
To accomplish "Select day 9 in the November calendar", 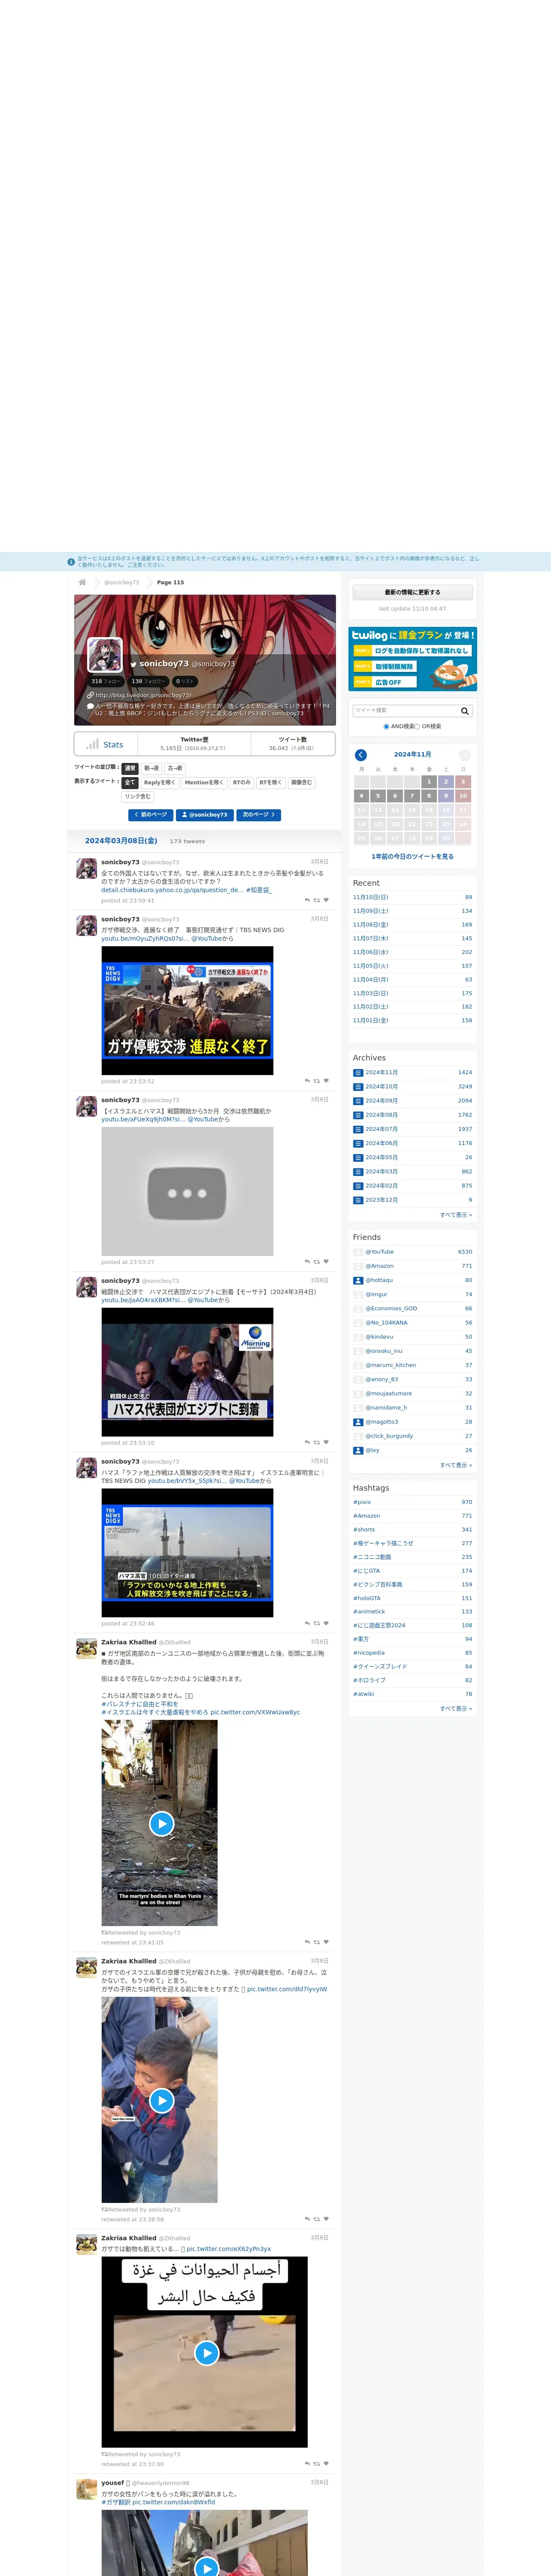I will coord(446,796).
